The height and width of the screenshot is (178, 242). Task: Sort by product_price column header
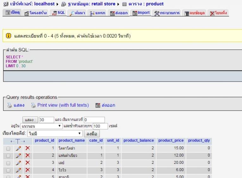(171, 141)
